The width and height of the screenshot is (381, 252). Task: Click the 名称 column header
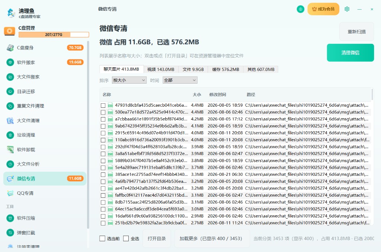(107, 95)
